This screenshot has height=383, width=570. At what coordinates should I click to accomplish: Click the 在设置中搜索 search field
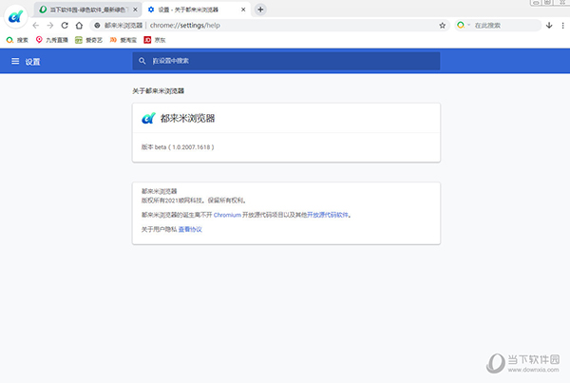coord(286,61)
